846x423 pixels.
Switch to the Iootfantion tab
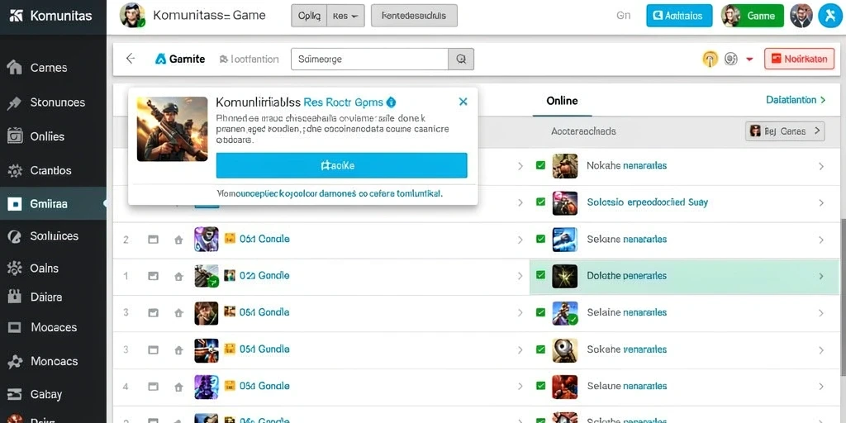(250, 59)
